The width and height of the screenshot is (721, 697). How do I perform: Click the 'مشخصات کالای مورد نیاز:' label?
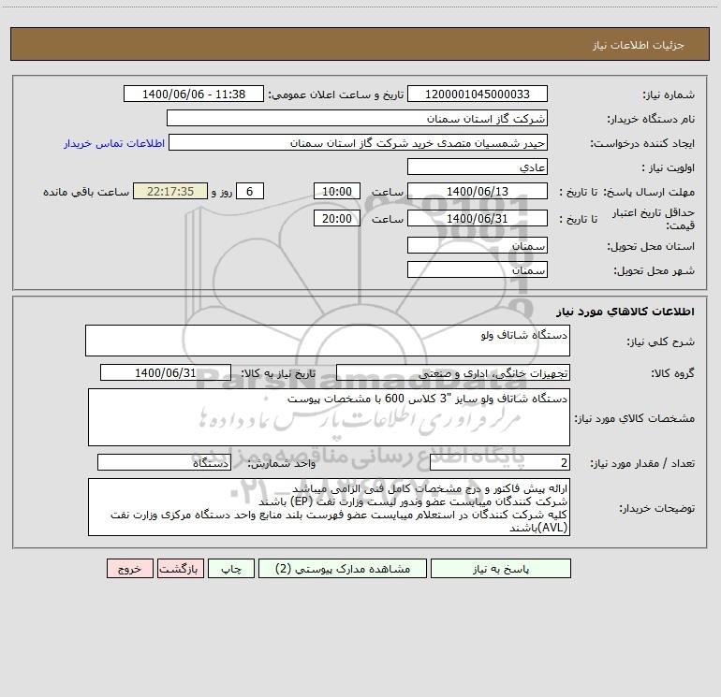[x=635, y=418]
